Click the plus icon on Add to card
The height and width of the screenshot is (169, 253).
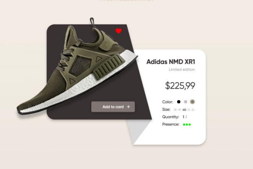[129, 107]
